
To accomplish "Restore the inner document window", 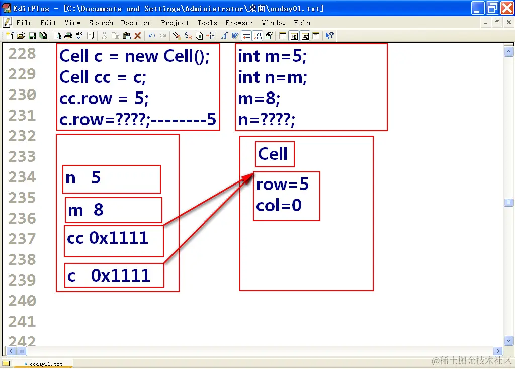I will [x=497, y=22].
